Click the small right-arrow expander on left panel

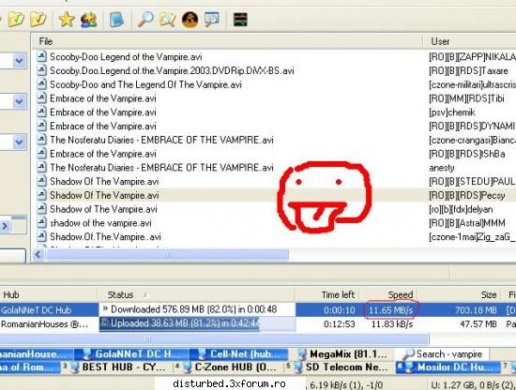point(5,226)
